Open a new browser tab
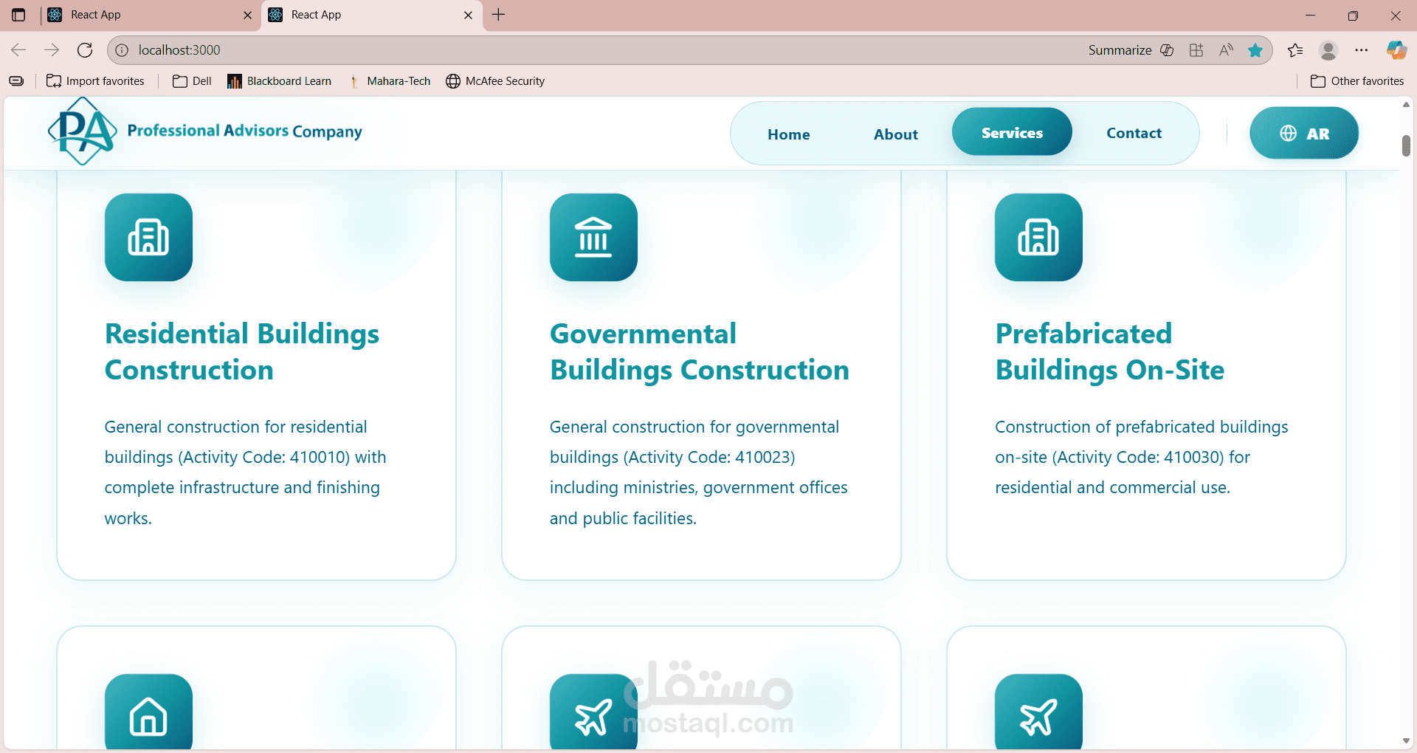Screen dimensions: 1417x753 [499, 15]
